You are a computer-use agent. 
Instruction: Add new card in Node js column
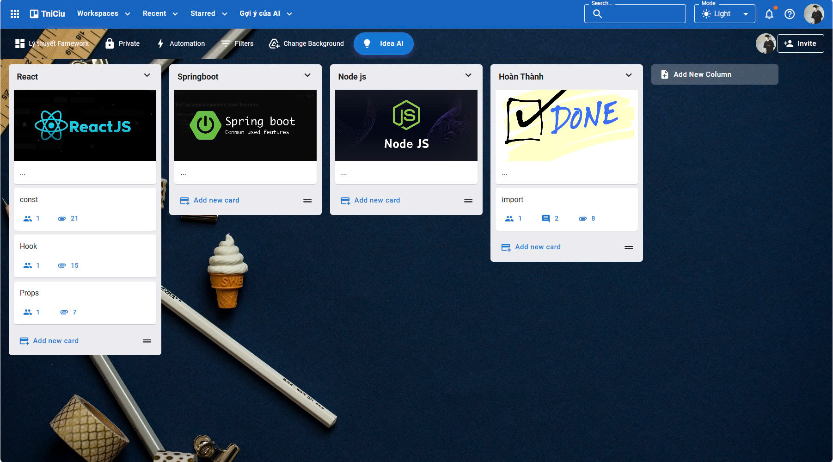point(370,201)
